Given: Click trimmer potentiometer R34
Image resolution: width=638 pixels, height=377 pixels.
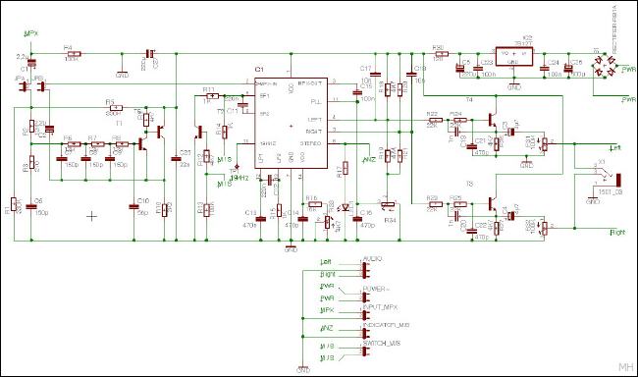Looking at the screenshot, I should point(389,205).
